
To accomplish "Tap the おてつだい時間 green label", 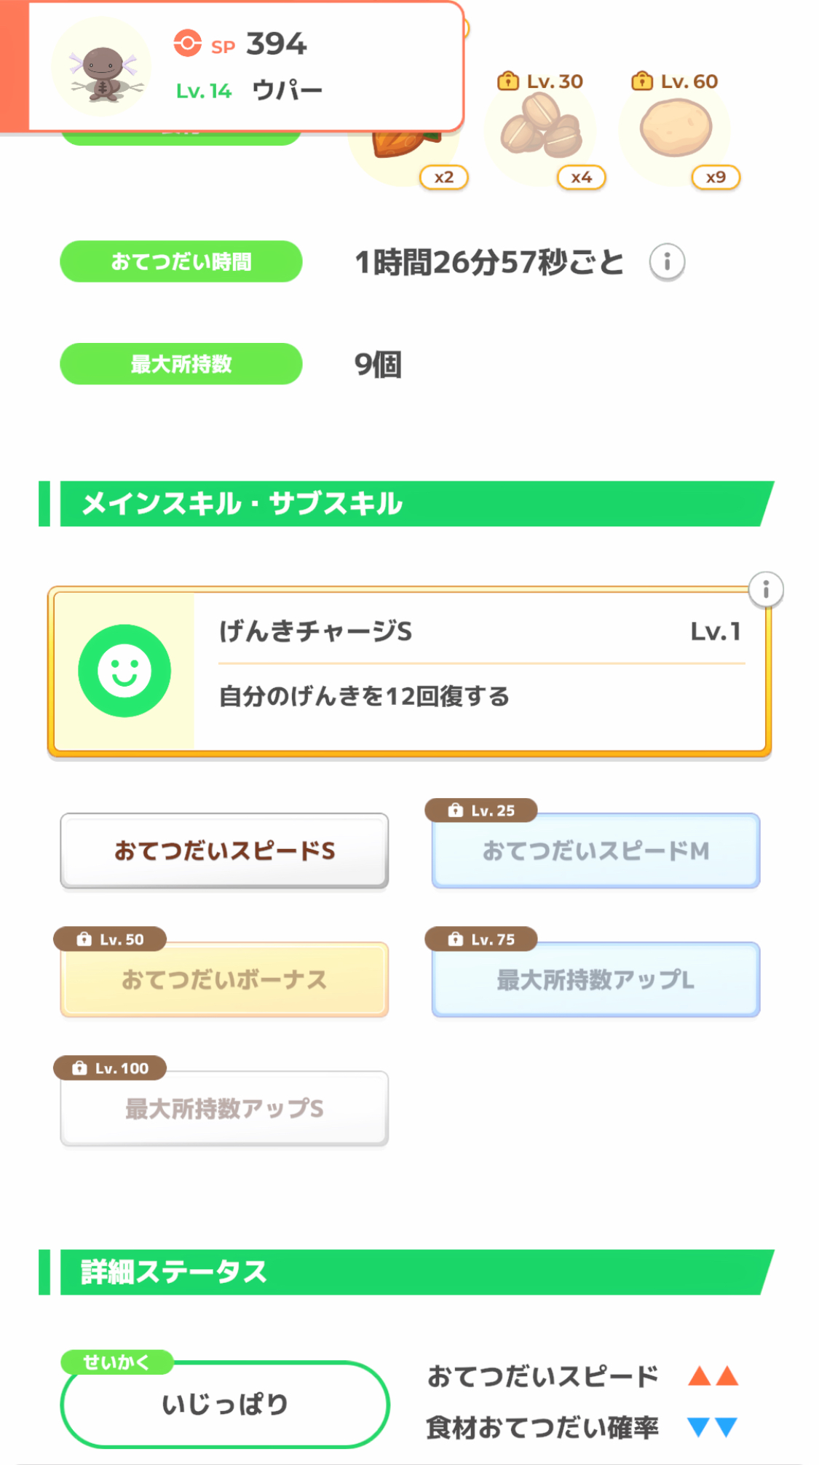I will coord(181,261).
